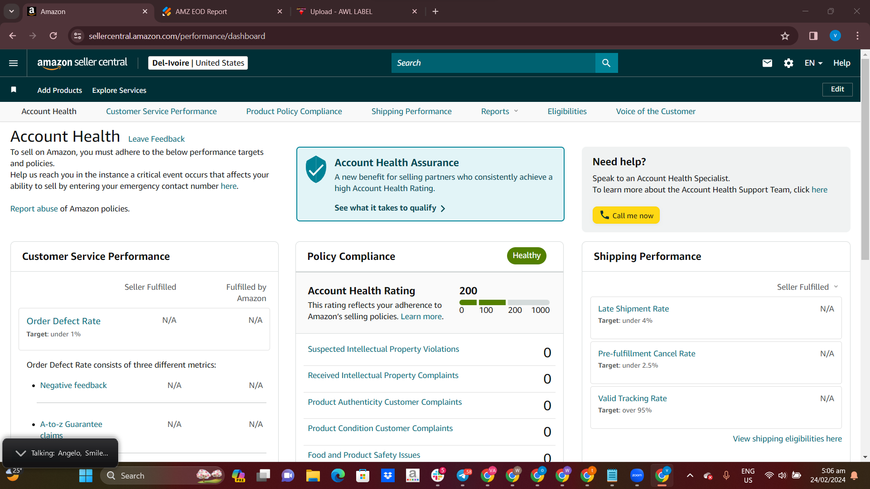Close the AMZ EOD Report tab

point(280,11)
